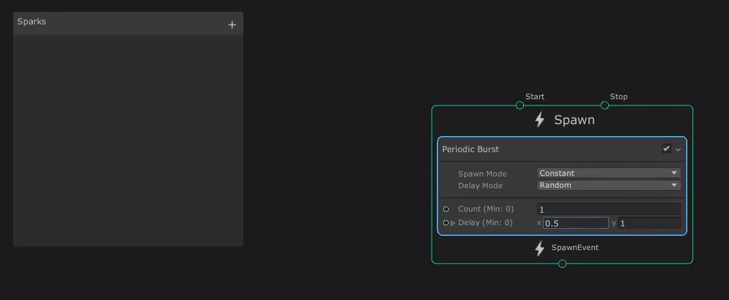Focus the Count value field
The height and width of the screenshot is (300, 729).
click(x=609, y=209)
